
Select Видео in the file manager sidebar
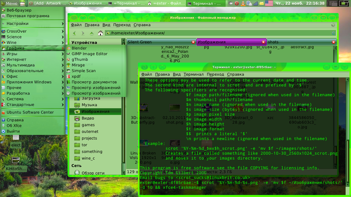pyautogui.click(x=95, y=118)
